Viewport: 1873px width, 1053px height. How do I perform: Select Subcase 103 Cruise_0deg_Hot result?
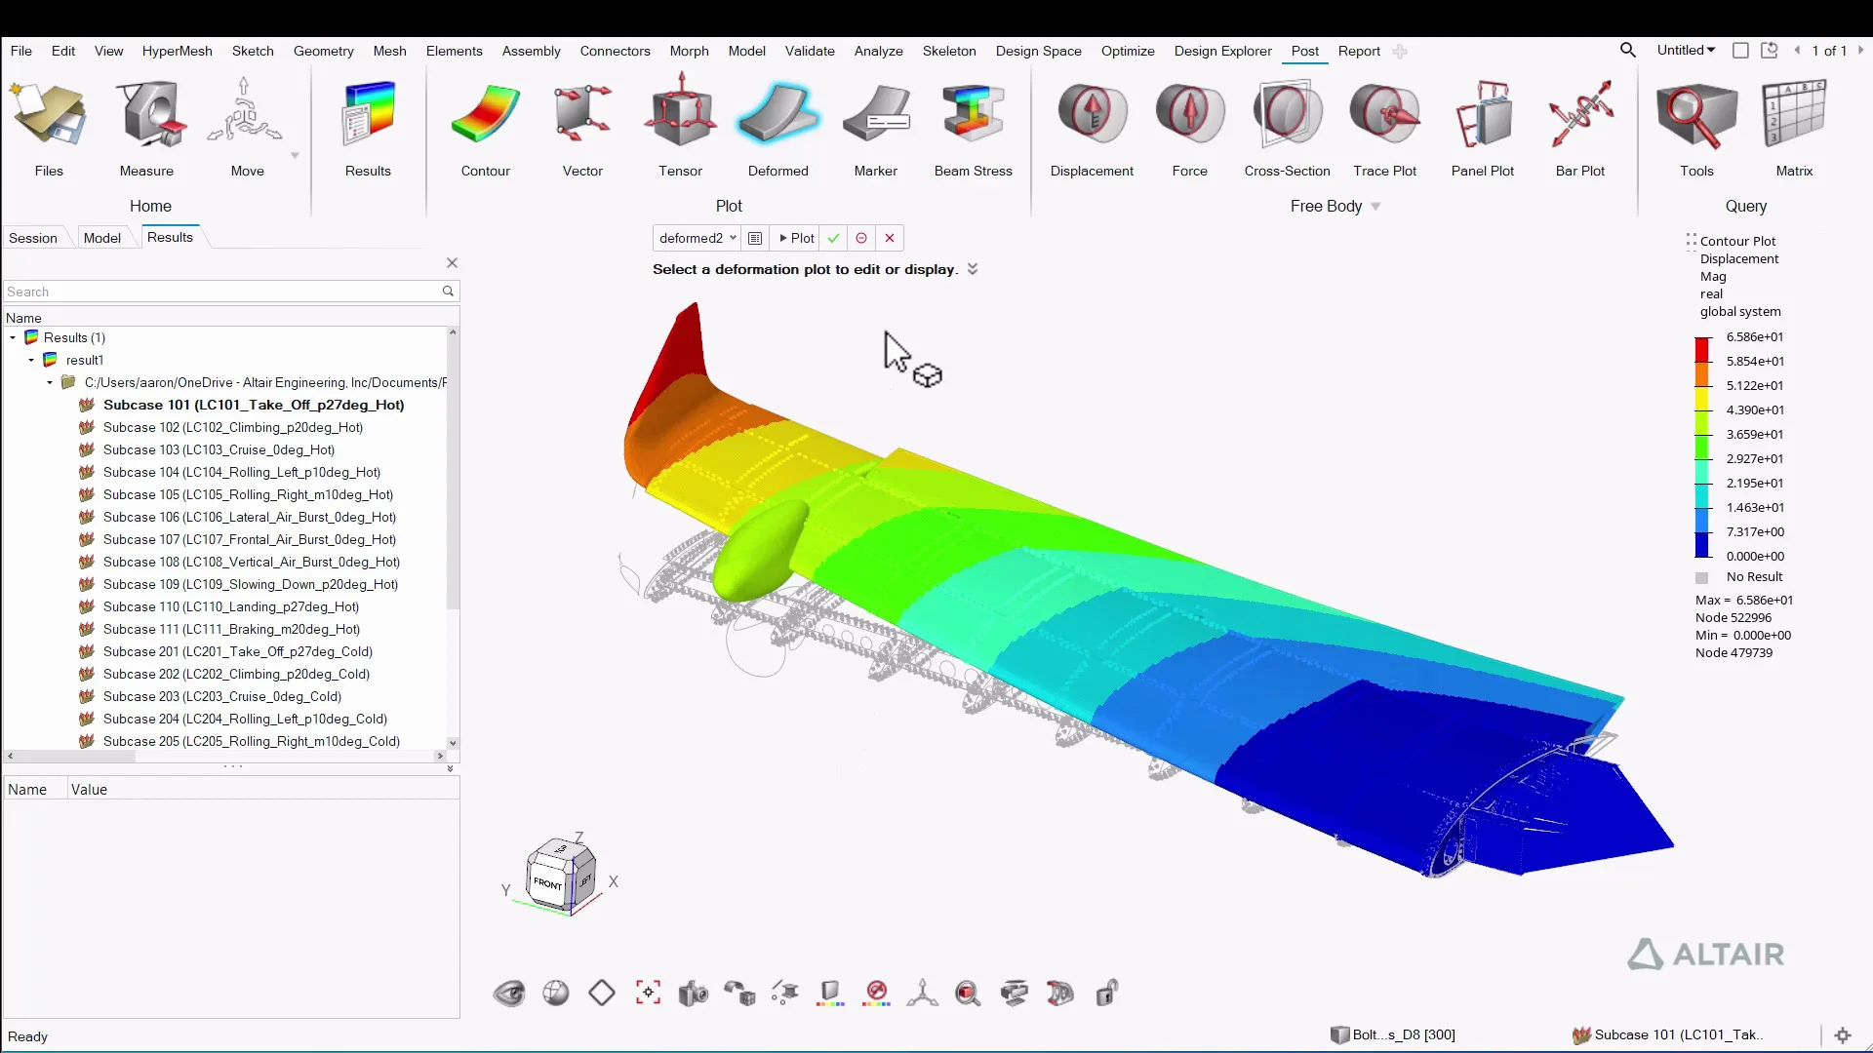219,449
